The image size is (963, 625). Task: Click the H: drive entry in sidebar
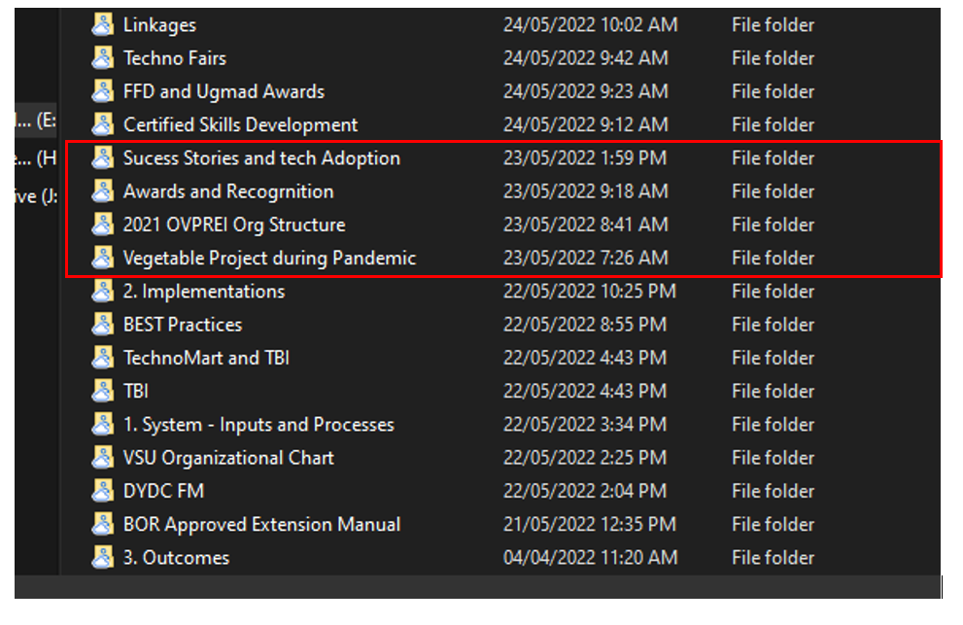click(x=35, y=158)
